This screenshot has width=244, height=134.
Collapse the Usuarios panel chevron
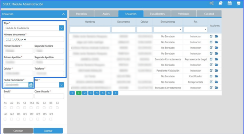pyautogui.click(x=63, y=14)
